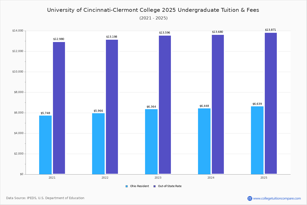Select the 2023 Out-of-State bar
The height and width of the screenshot is (205, 307).
point(165,105)
